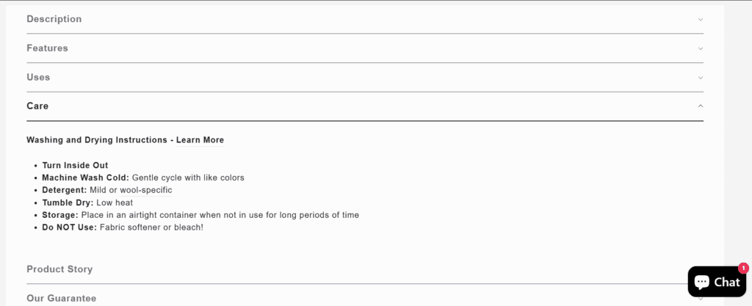
Task: Click the Washing and Drying Instructions heading
Action: pyautogui.click(x=98, y=140)
